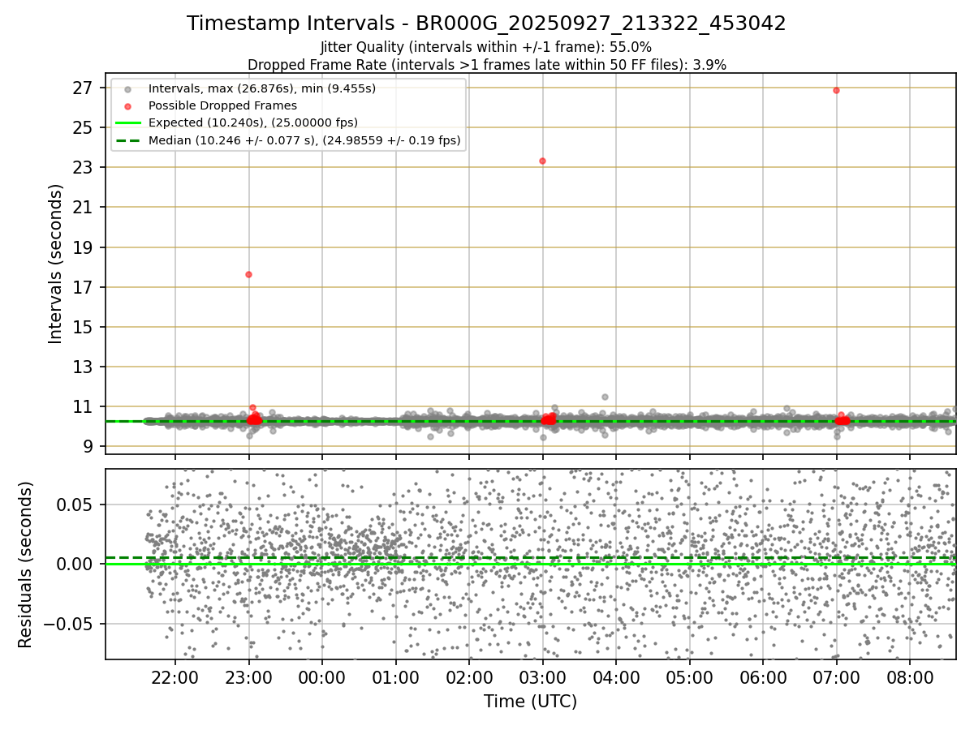Click the 'Time (UTC)' x-axis label

tap(530, 702)
